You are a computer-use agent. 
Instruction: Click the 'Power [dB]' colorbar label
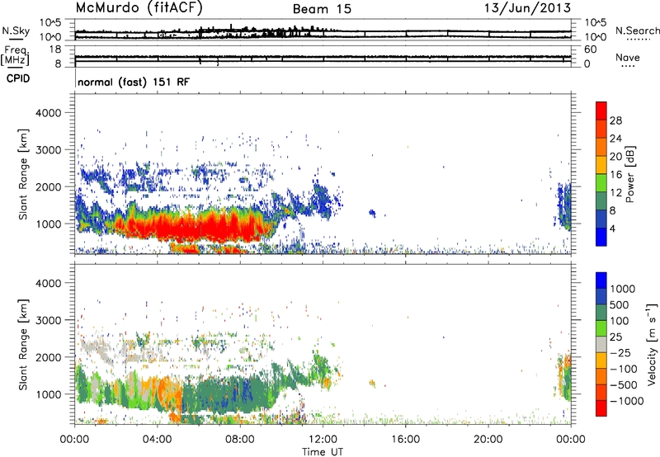pyautogui.click(x=629, y=174)
